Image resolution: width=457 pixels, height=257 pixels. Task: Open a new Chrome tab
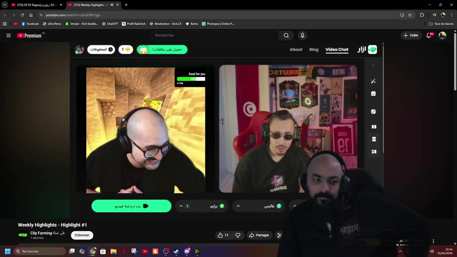click(x=126, y=5)
